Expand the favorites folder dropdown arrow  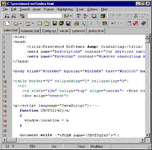pyautogui.click(x=33, y=23)
